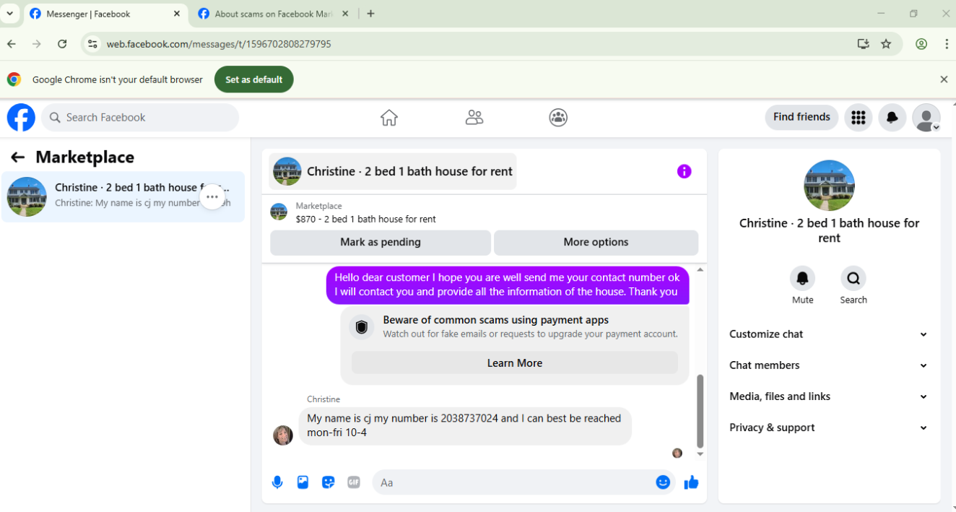Record a voice clip microphone icon
Image resolution: width=956 pixels, height=512 pixels.
point(277,482)
